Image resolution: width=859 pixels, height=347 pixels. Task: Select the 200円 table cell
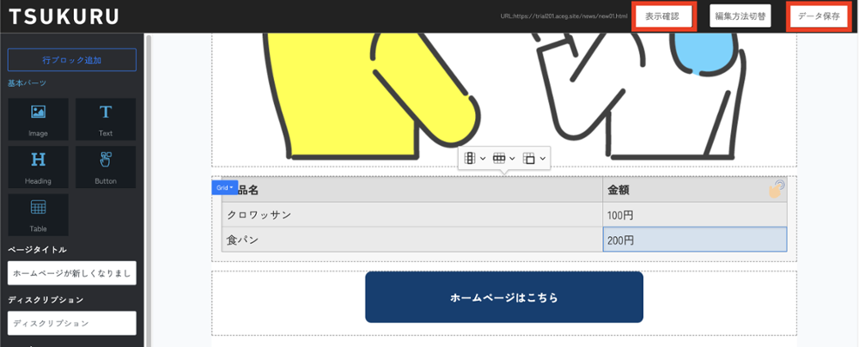pos(694,240)
